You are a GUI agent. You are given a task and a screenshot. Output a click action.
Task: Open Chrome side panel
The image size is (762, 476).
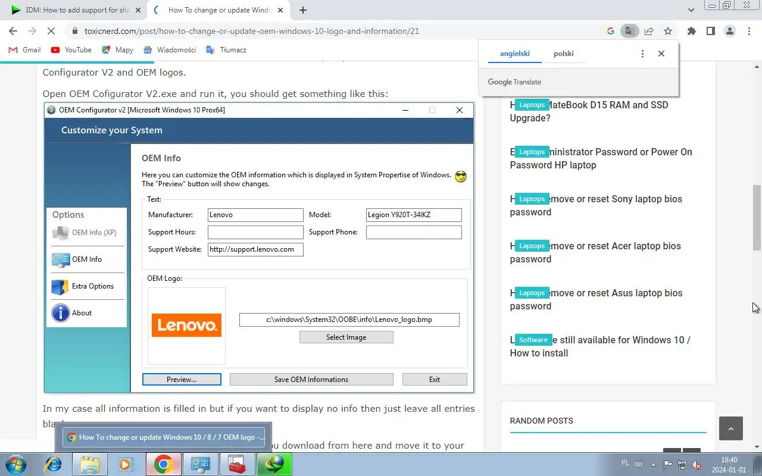(710, 31)
